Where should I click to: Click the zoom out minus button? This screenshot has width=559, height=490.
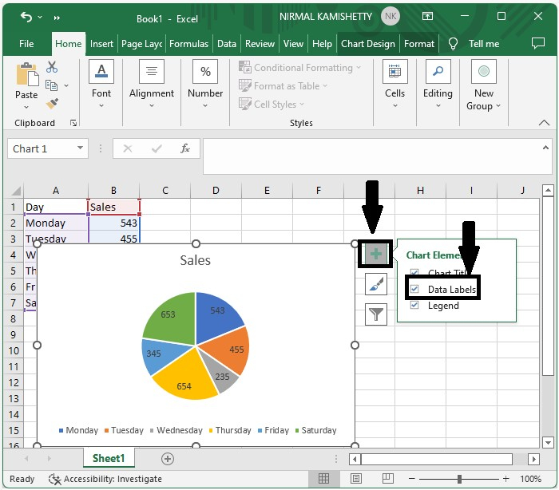(412, 479)
